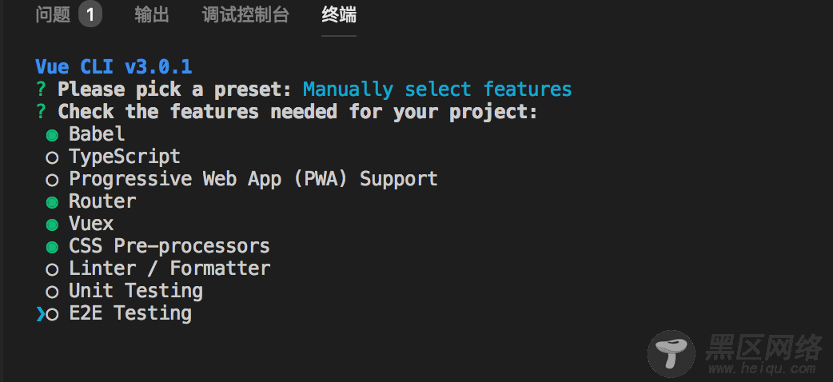The height and width of the screenshot is (382, 833).
Task: Toggle the Vuex green checkbox
Action: click(x=51, y=225)
